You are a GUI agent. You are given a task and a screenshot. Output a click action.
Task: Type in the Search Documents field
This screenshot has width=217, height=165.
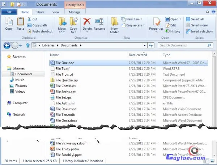pyautogui.click(x=184, y=46)
